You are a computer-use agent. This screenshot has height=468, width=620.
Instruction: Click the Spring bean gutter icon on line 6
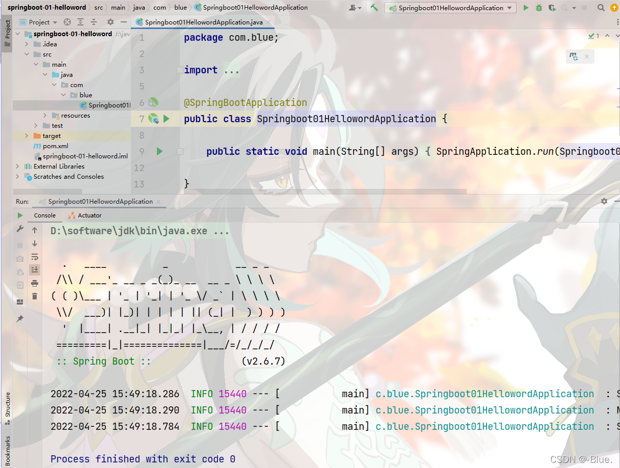(153, 103)
